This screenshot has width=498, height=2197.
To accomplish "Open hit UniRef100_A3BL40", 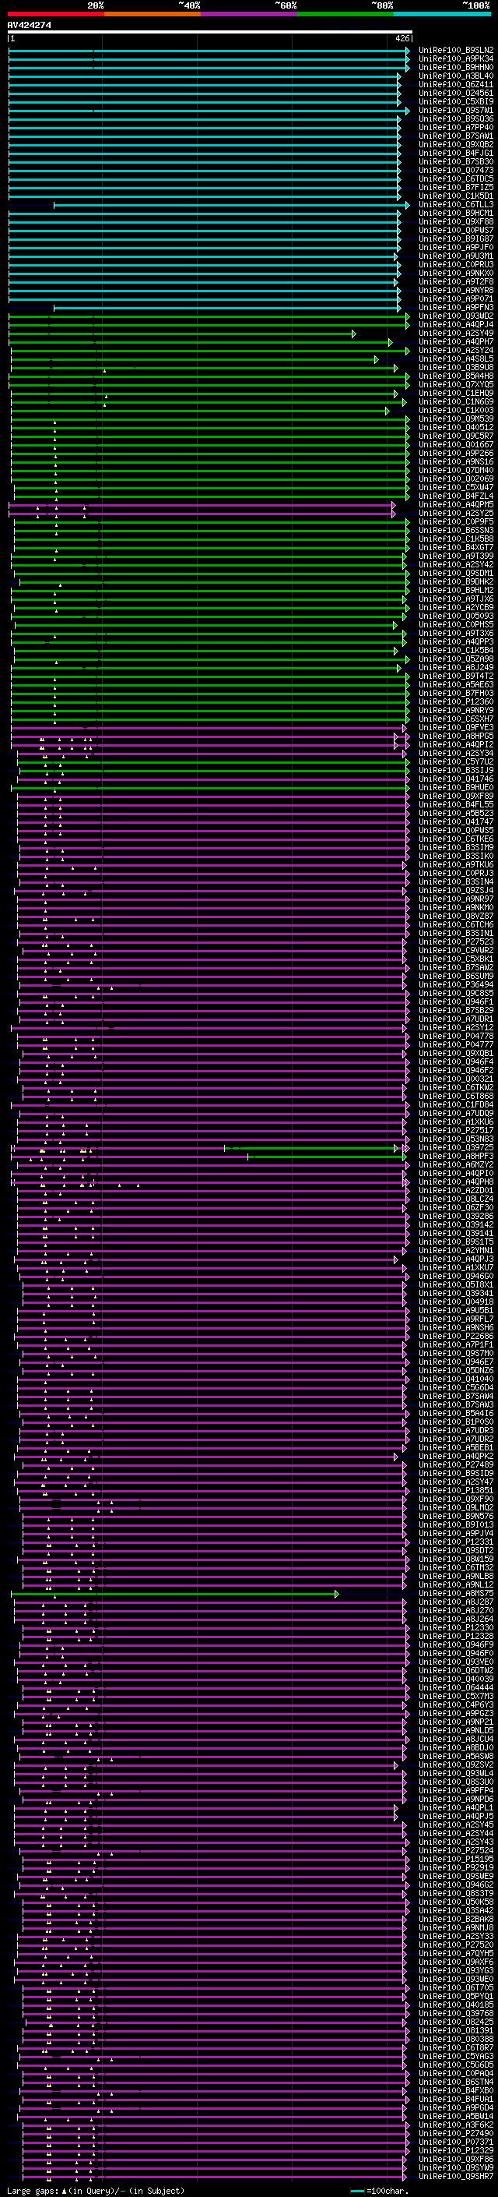I will 456,76.
